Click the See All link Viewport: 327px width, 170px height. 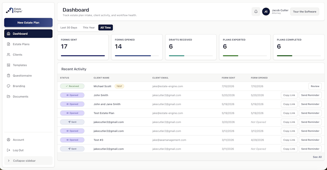[317, 157]
